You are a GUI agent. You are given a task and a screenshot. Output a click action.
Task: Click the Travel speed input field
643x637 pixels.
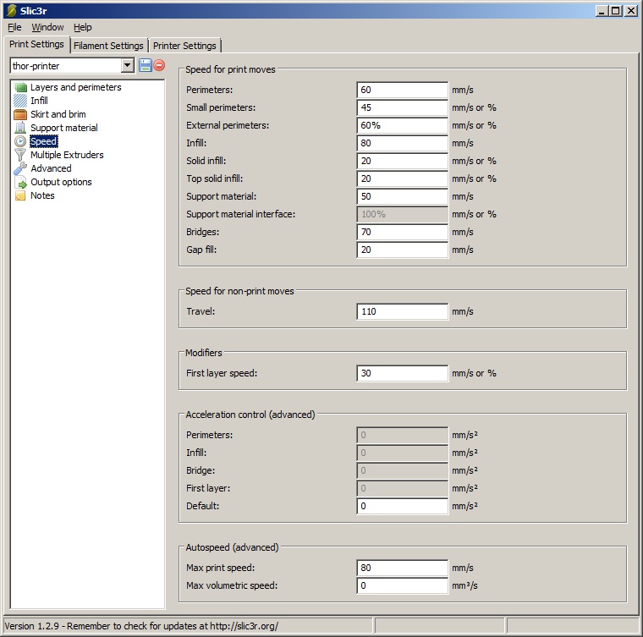click(402, 311)
